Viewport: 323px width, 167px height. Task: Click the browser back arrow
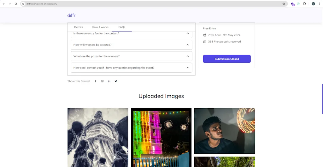click(4, 4)
